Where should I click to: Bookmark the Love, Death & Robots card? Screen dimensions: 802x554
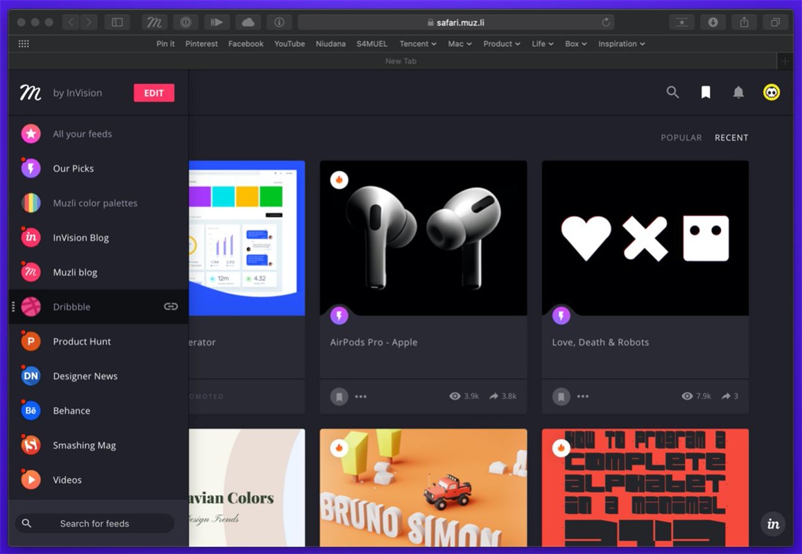[x=561, y=397]
